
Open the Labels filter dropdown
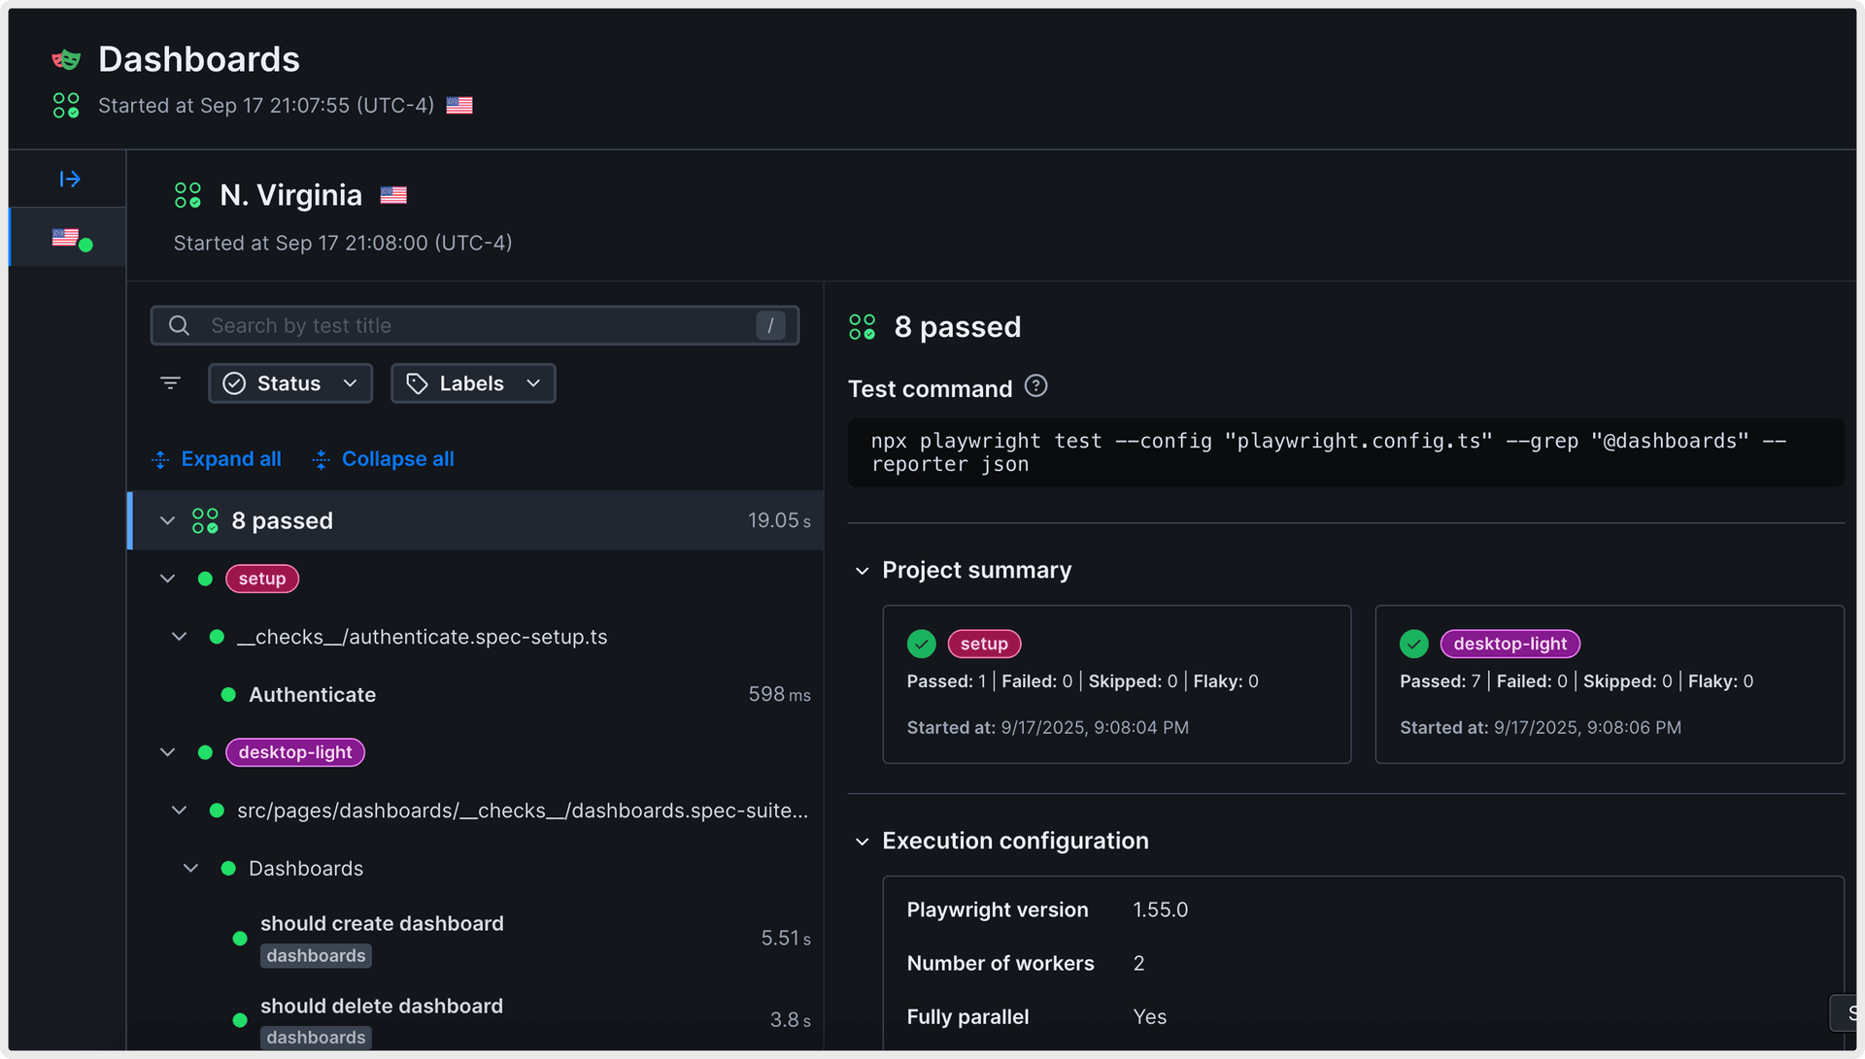[473, 383]
